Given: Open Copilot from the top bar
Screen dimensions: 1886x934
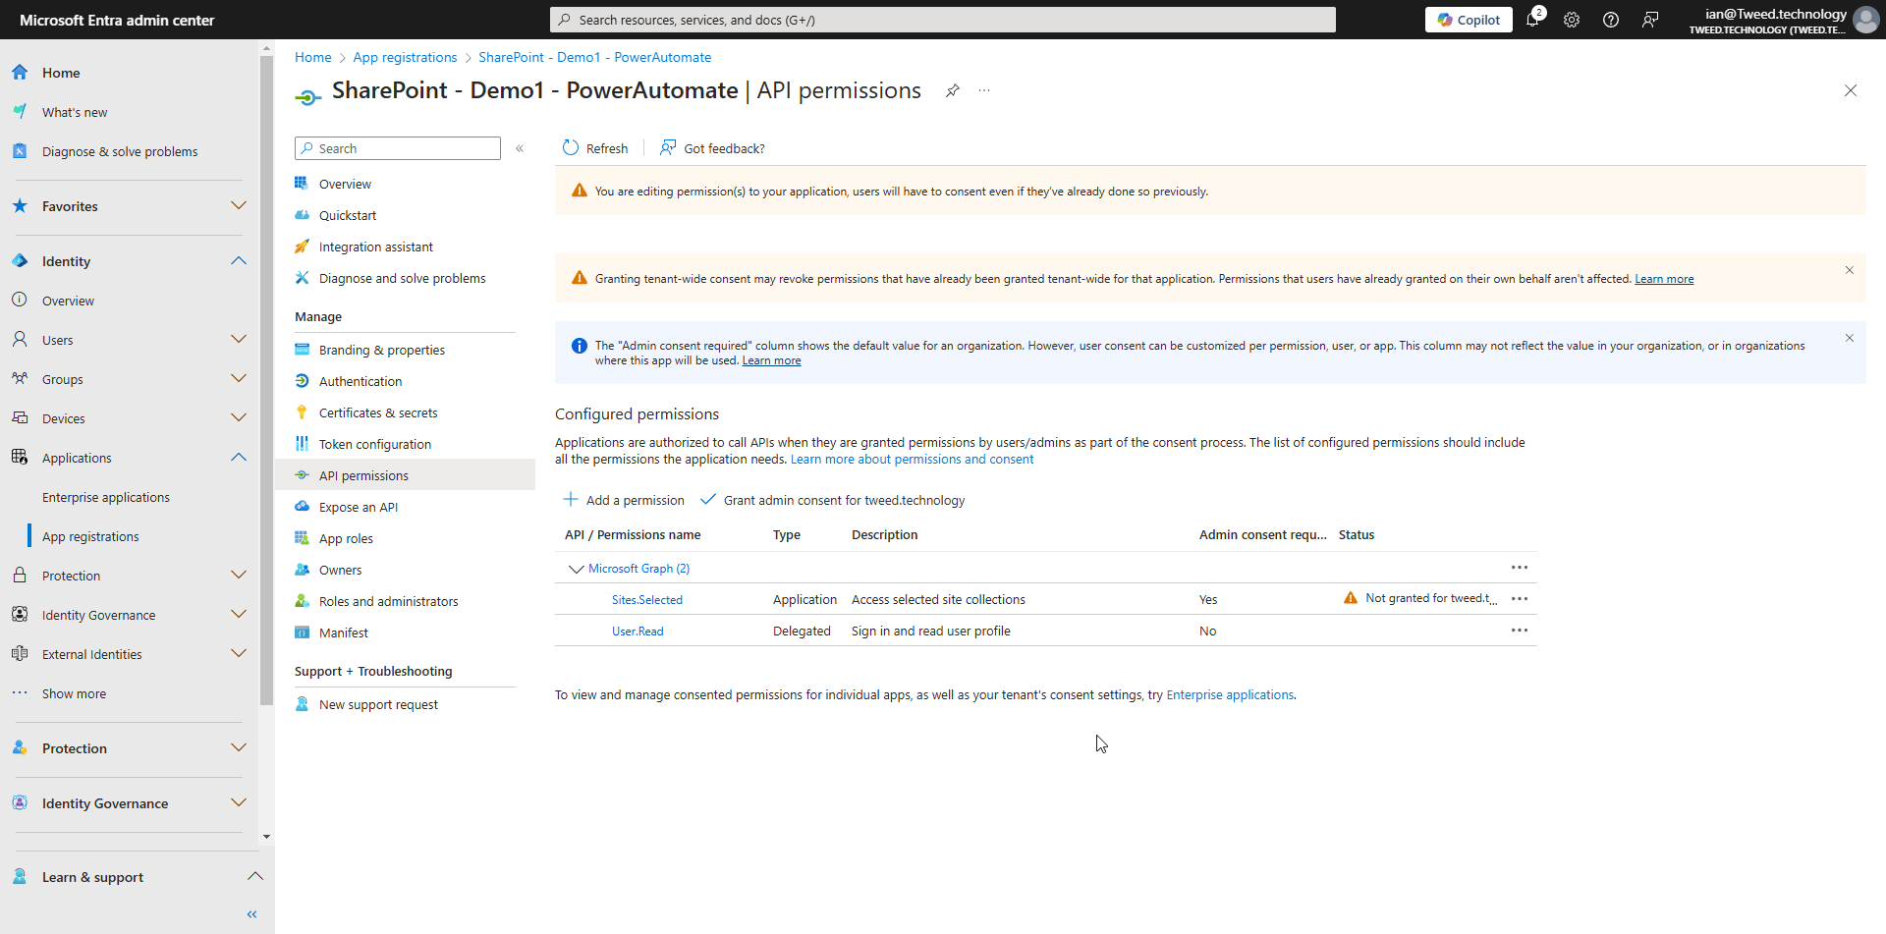Looking at the screenshot, I should tap(1468, 20).
